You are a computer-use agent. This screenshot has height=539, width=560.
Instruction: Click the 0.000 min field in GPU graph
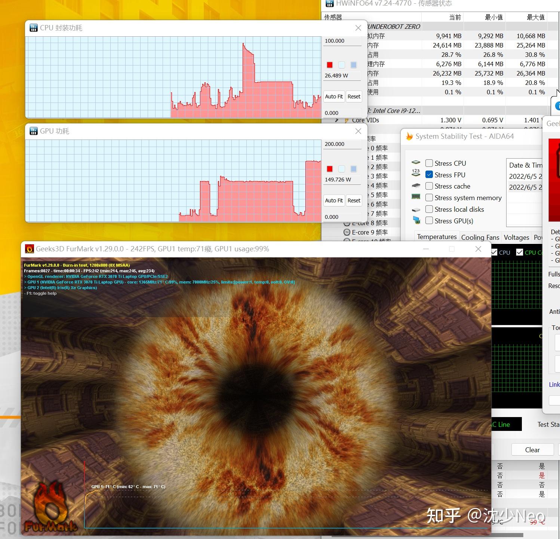(x=342, y=217)
